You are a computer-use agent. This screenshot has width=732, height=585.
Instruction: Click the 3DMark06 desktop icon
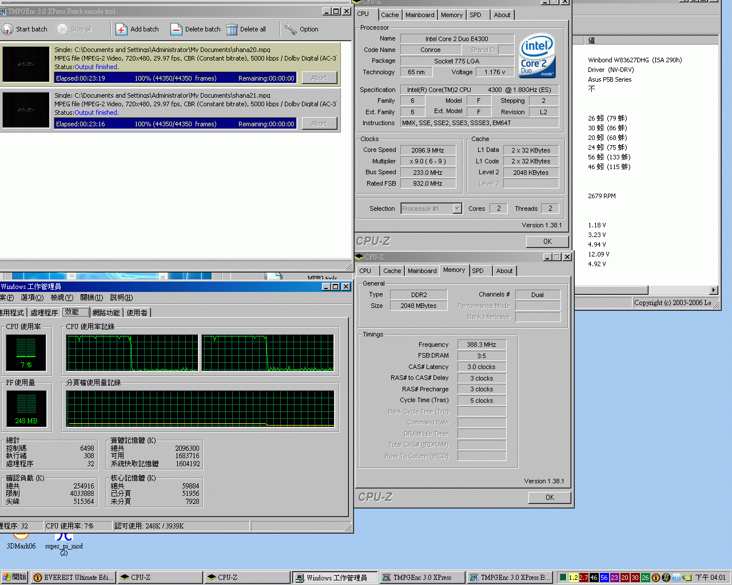click(x=21, y=540)
